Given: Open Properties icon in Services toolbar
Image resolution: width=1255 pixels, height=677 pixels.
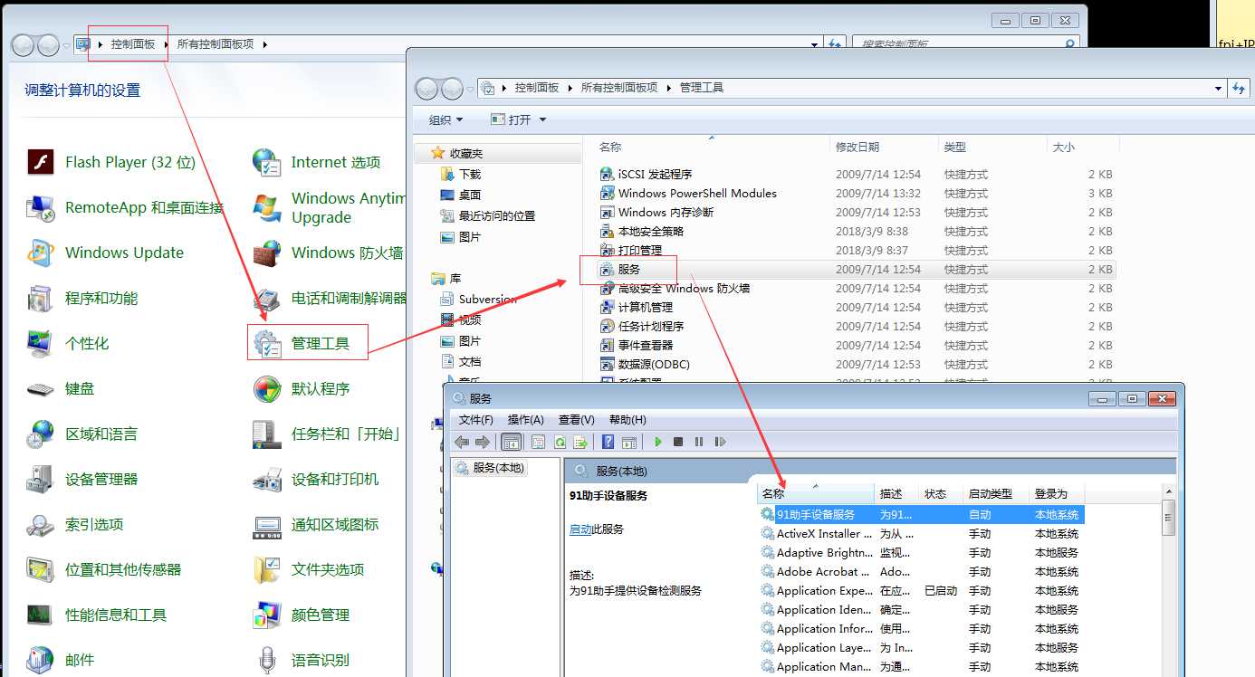Looking at the screenshot, I should [x=539, y=442].
